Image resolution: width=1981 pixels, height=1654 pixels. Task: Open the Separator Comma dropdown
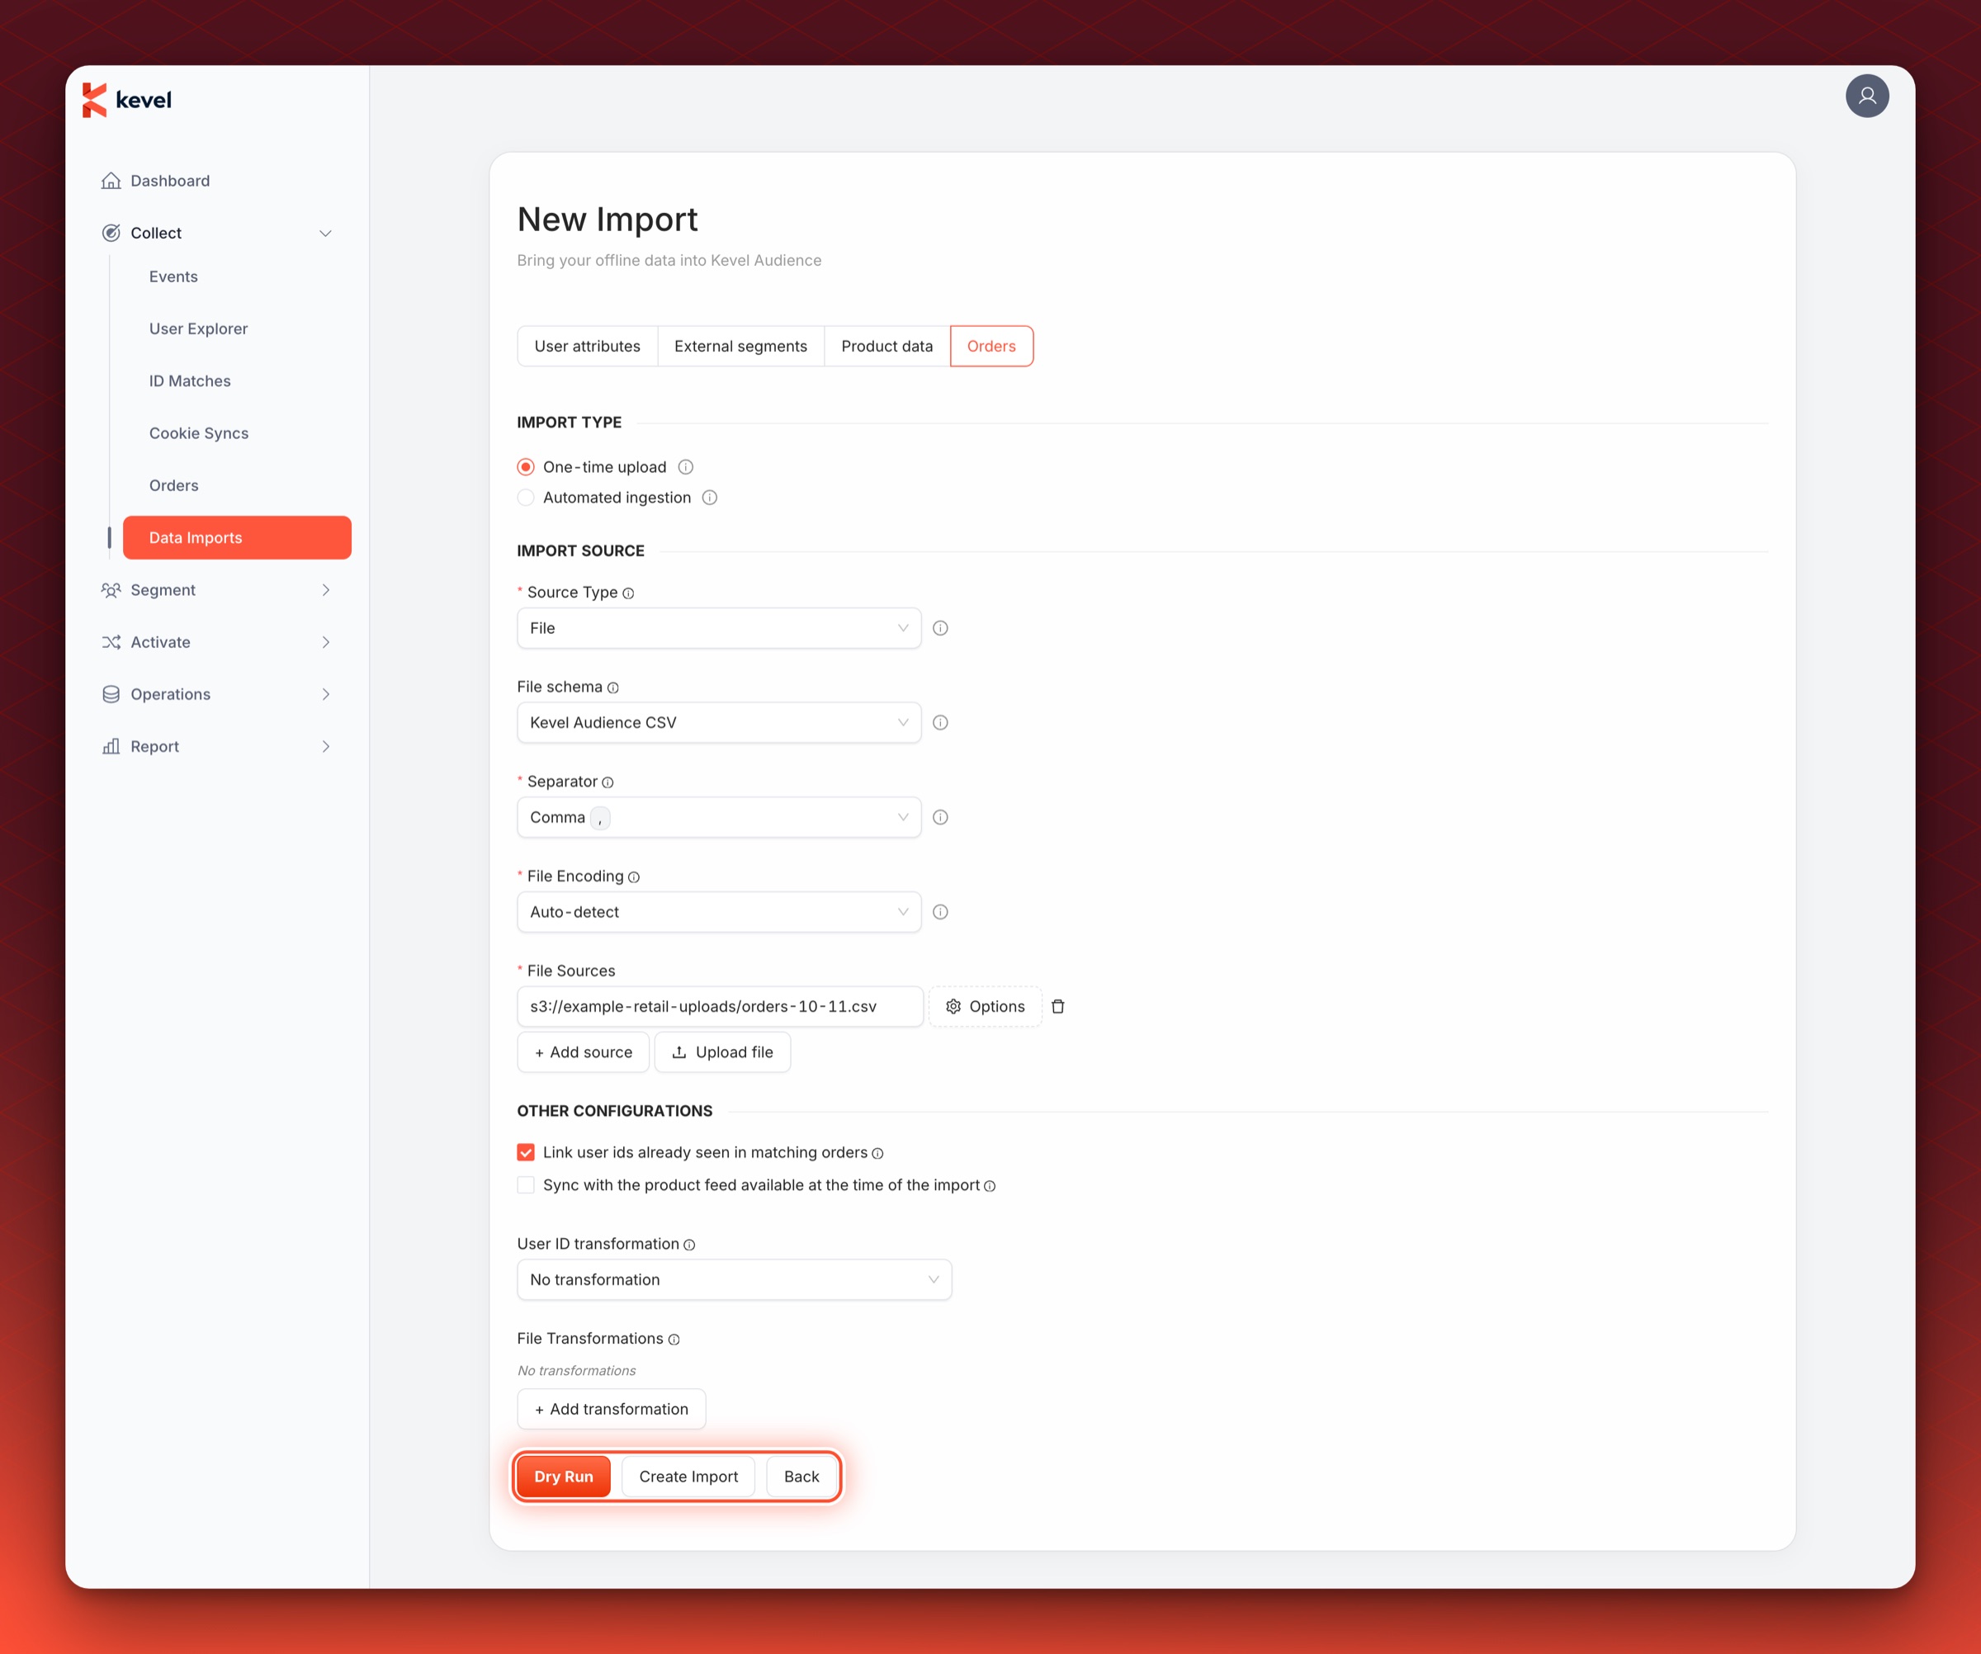(x=719, y=818)
